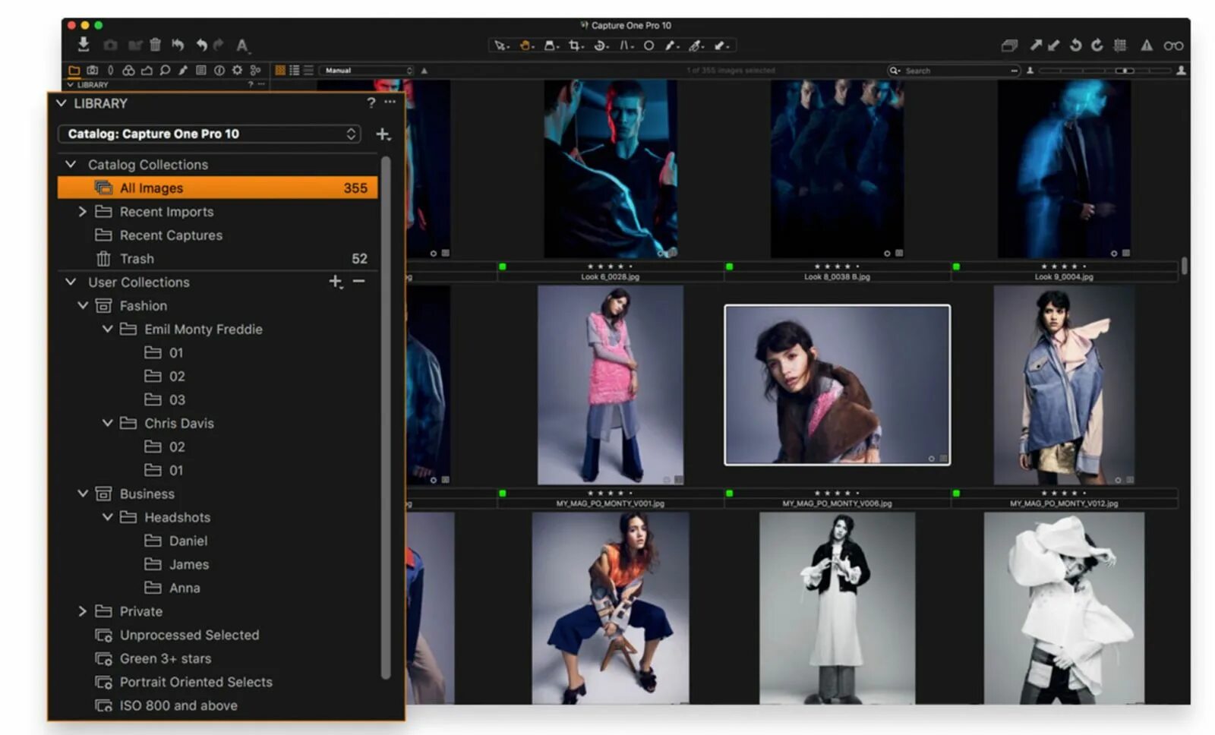Collapse the Chris Davis group
This screenshot has height=735, width=1215.
[107, 423]
